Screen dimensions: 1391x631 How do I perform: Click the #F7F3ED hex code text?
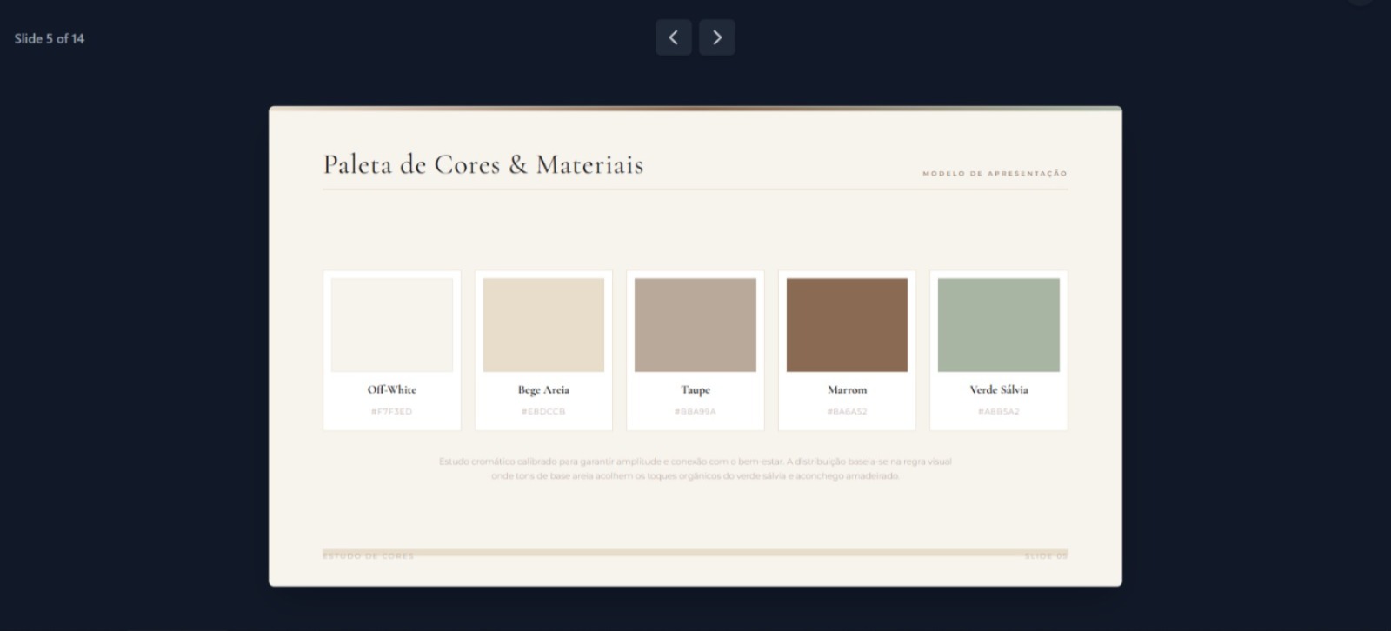392,412
